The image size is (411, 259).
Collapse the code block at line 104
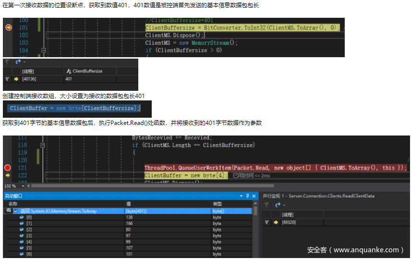coord(44,50)
